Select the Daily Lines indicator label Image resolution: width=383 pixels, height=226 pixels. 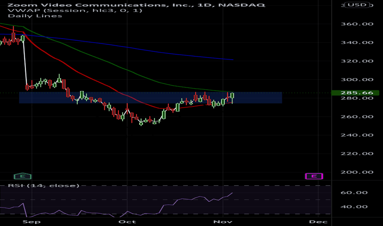tap(35, 16)
